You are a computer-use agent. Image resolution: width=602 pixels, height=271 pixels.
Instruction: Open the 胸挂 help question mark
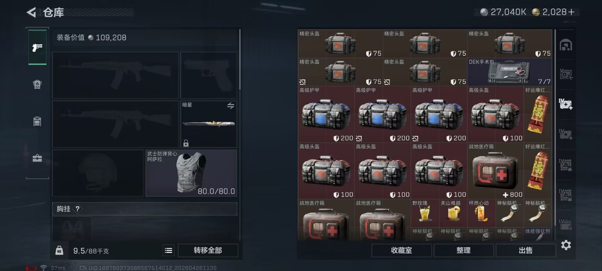77,209
